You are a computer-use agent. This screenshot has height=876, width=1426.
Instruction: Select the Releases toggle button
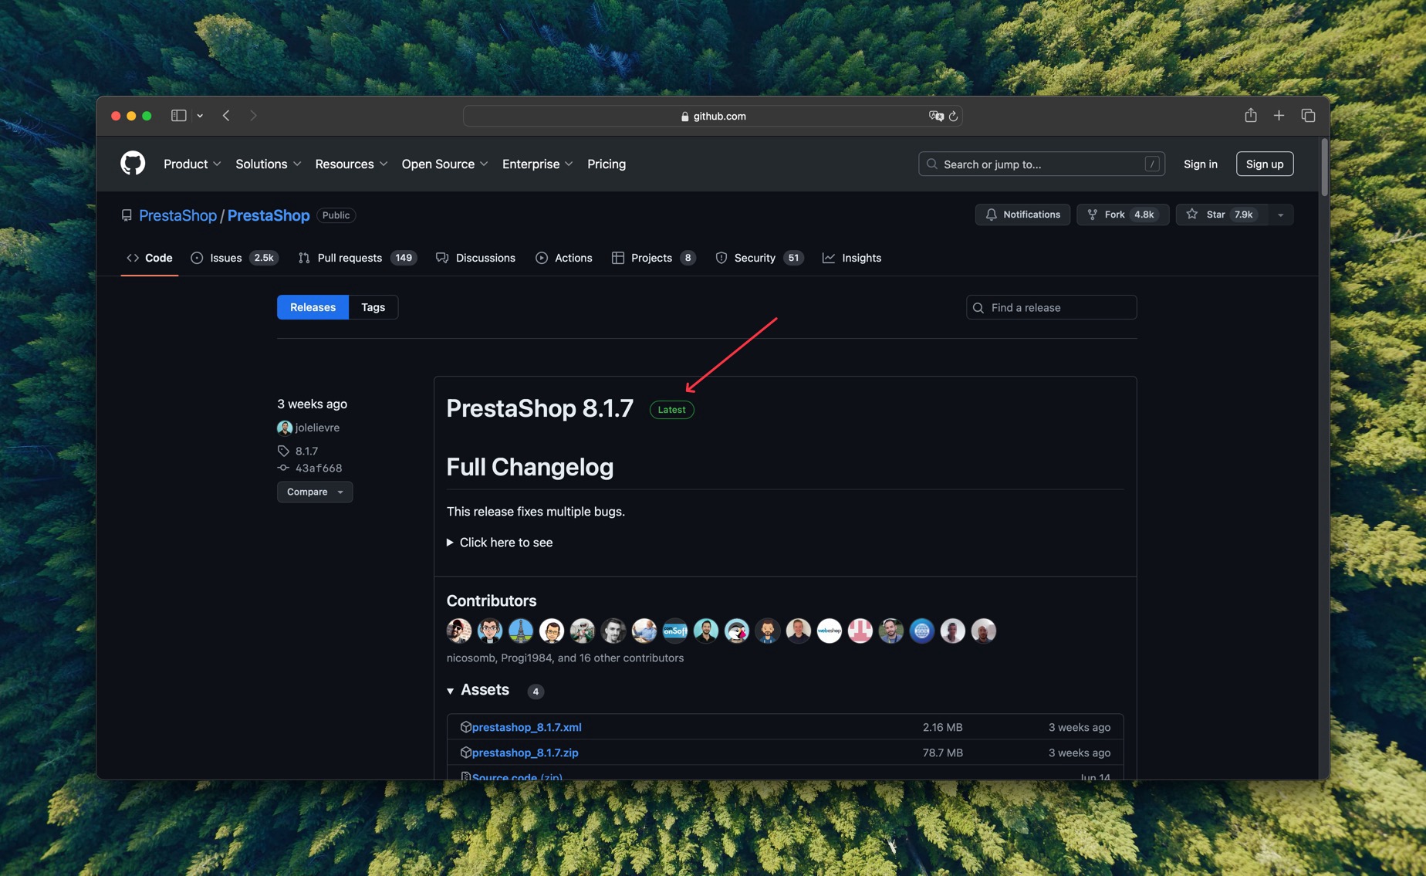pyautogui.click(x=313, y=307)
